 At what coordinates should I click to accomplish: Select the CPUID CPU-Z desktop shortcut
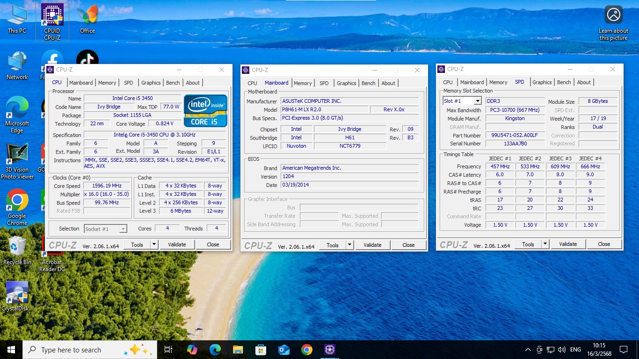click(52, 22)
